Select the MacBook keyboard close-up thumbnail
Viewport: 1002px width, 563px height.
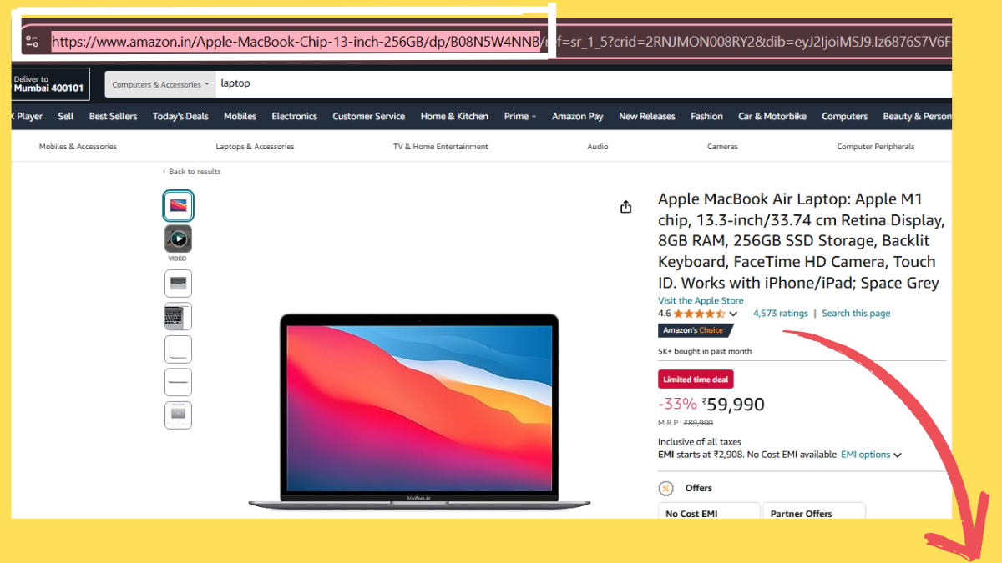(x=178, y=316)
